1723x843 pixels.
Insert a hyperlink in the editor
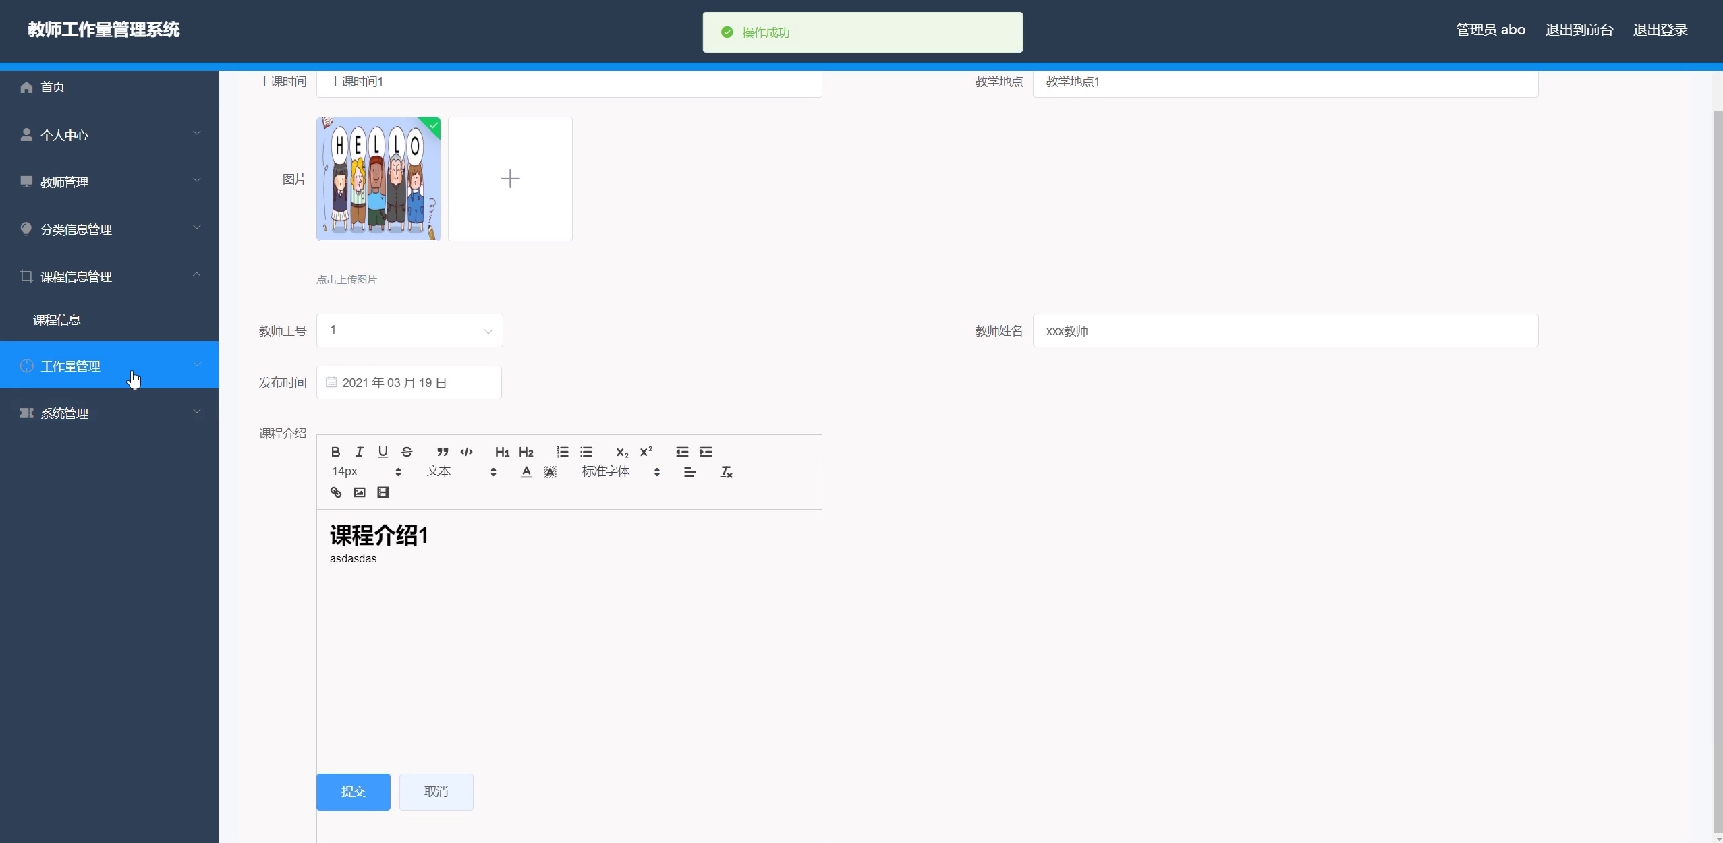(335, 492)
